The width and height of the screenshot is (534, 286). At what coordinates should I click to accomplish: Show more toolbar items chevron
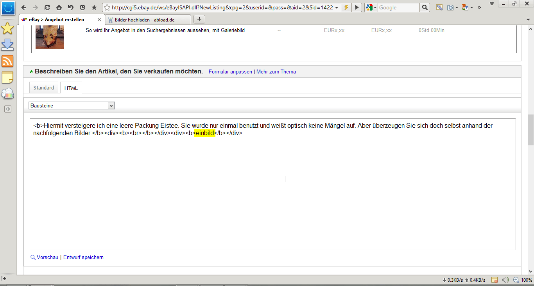479,7
